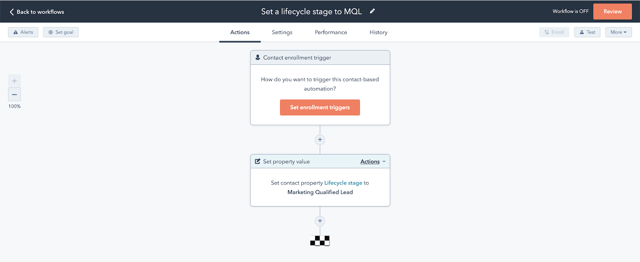Click Set enrollment triggers

[x=320, y=107]
